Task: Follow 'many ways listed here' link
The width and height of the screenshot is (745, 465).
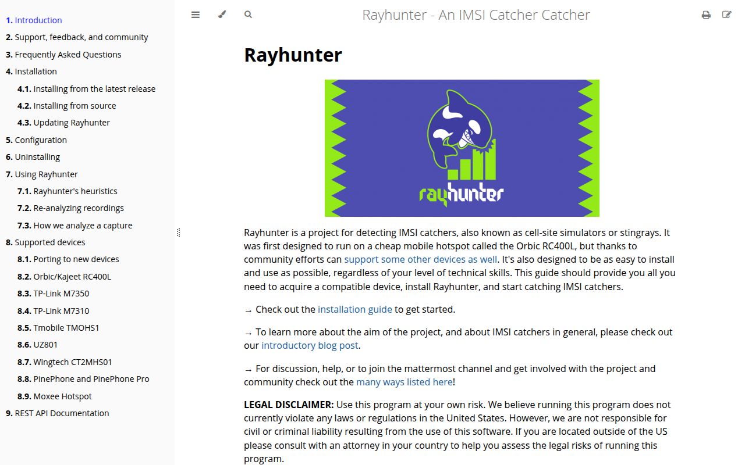Action: point(405,382)
